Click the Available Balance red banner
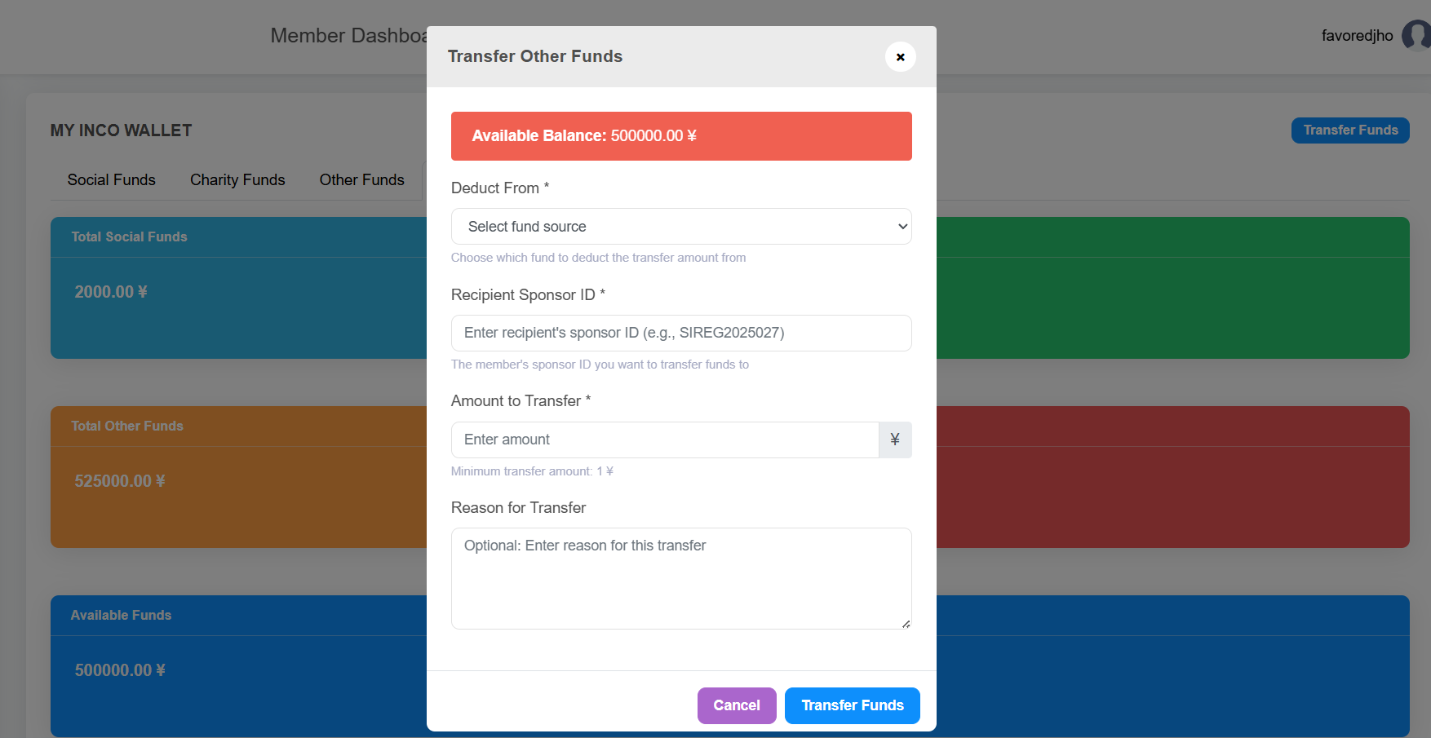Screen dimensions: 1431x738 pos(681,136)
